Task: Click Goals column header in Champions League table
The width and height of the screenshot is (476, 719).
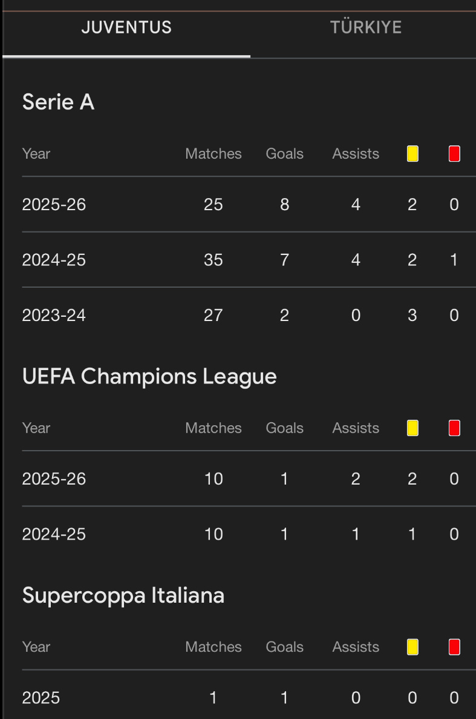Action: pos(284,428)
